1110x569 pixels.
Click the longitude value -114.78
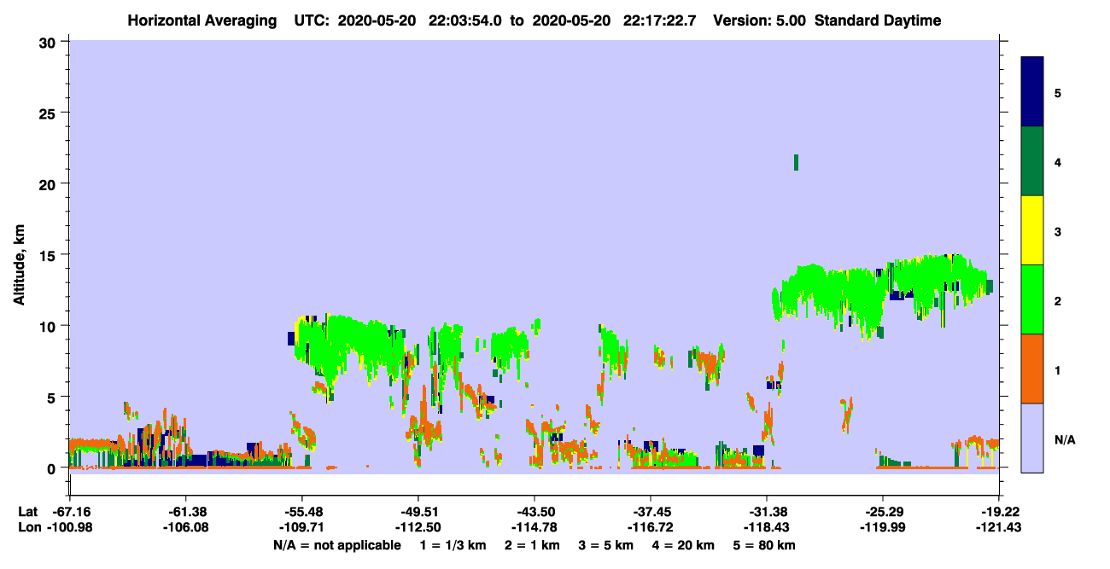pos(535,527)
